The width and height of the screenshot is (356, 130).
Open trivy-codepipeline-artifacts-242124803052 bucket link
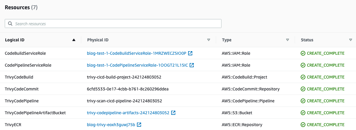tap(128, 113)
